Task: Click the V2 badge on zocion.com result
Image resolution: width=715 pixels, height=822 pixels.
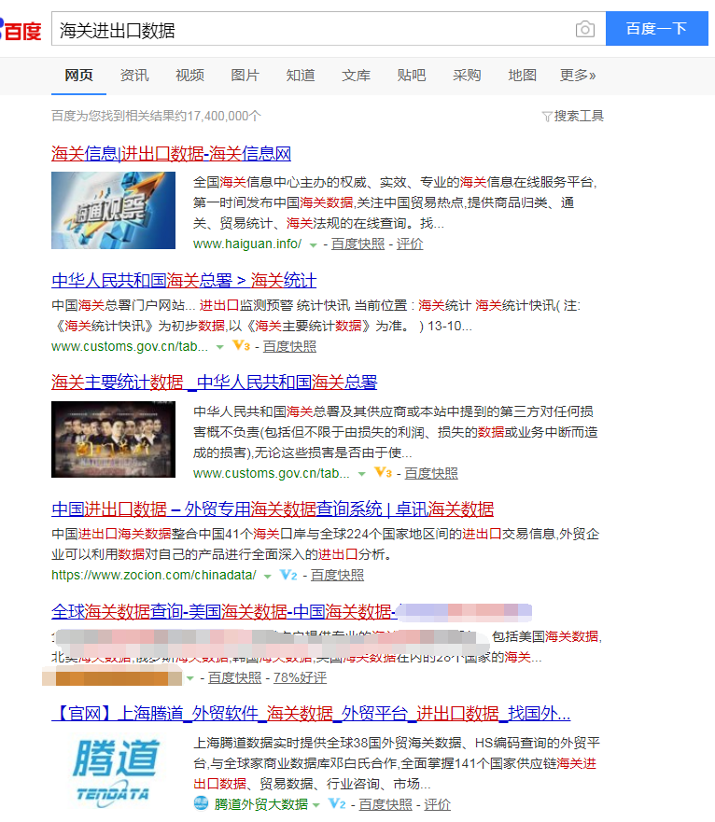Action: pos(288,575)
